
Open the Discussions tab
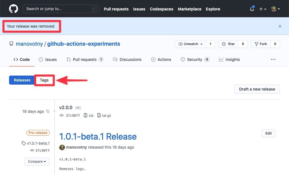point(127,60)
